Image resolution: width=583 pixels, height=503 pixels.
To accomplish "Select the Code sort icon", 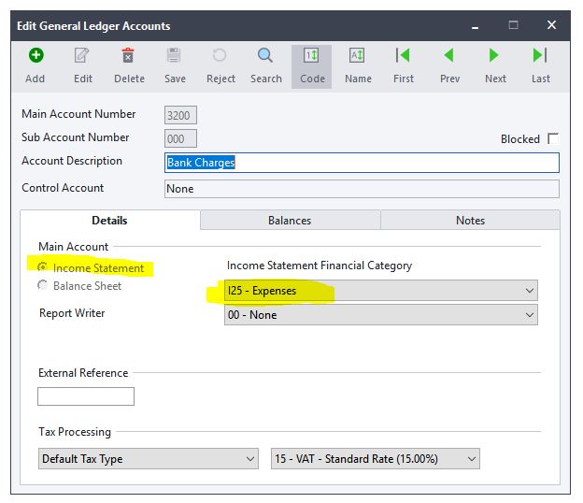I will tap(312, 56).
